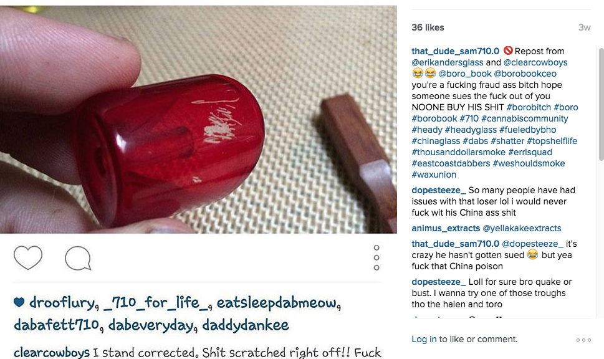Open the first dopesteeze_ commenter profile
This screenshot has height=359, width=604.
tap(438, 190)
